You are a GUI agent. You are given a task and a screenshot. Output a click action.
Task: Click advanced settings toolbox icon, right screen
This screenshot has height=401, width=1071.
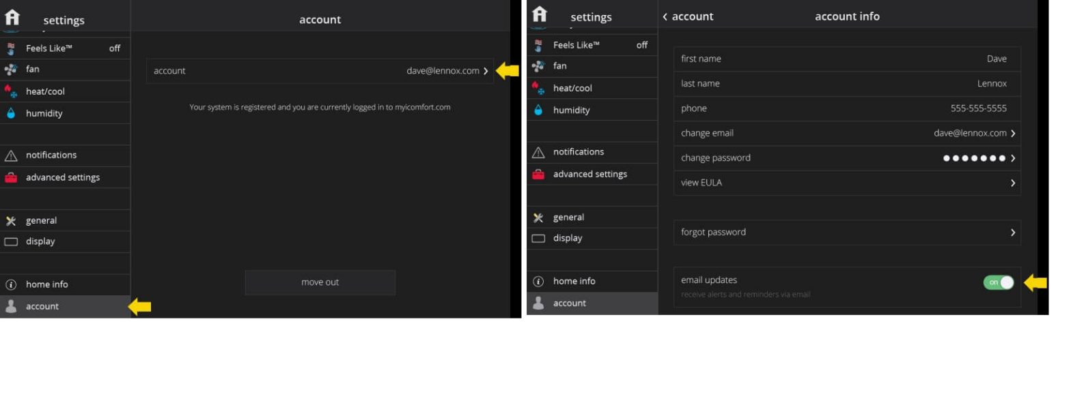(538, 174)
